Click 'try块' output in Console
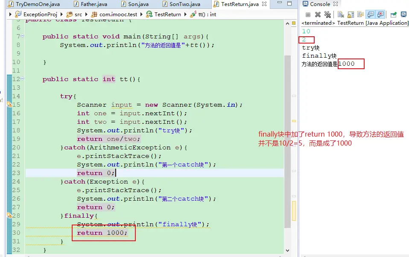The height and width of the screenshot is (257, 409). point(311,48)
